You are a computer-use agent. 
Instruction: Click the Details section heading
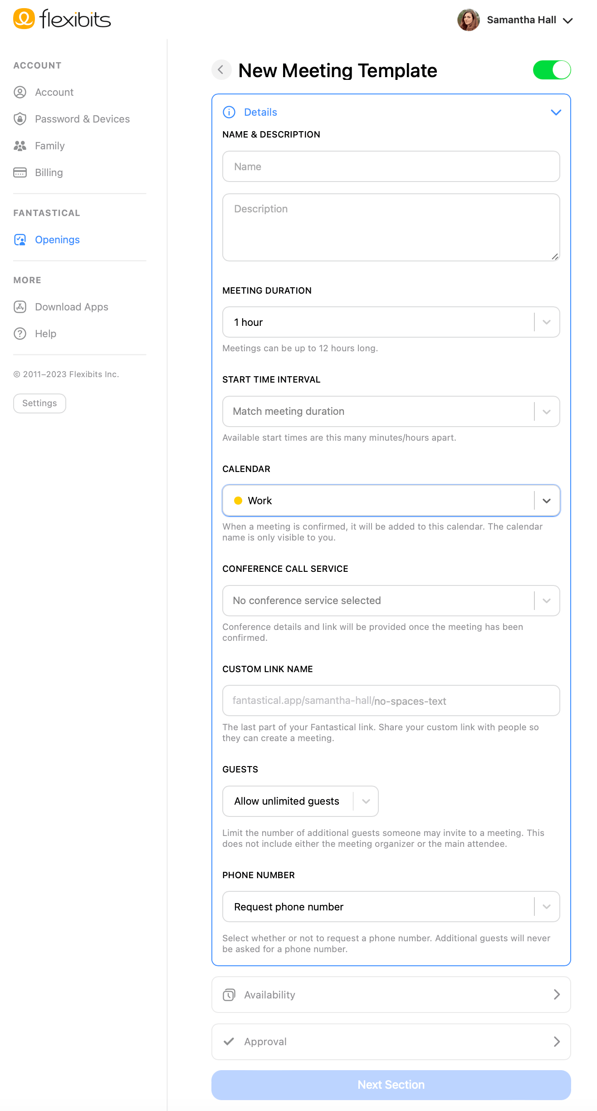click(260, 112)
